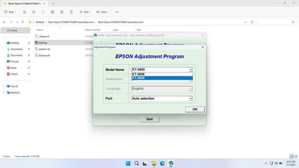299x168 pixels.
Task: Go up one folder level
Action: pyautogui.click(x=23, y=22)
